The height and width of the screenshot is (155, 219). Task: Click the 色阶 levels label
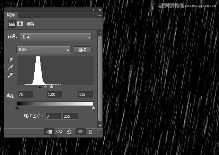pyautogui.click(x=30, y=24)
